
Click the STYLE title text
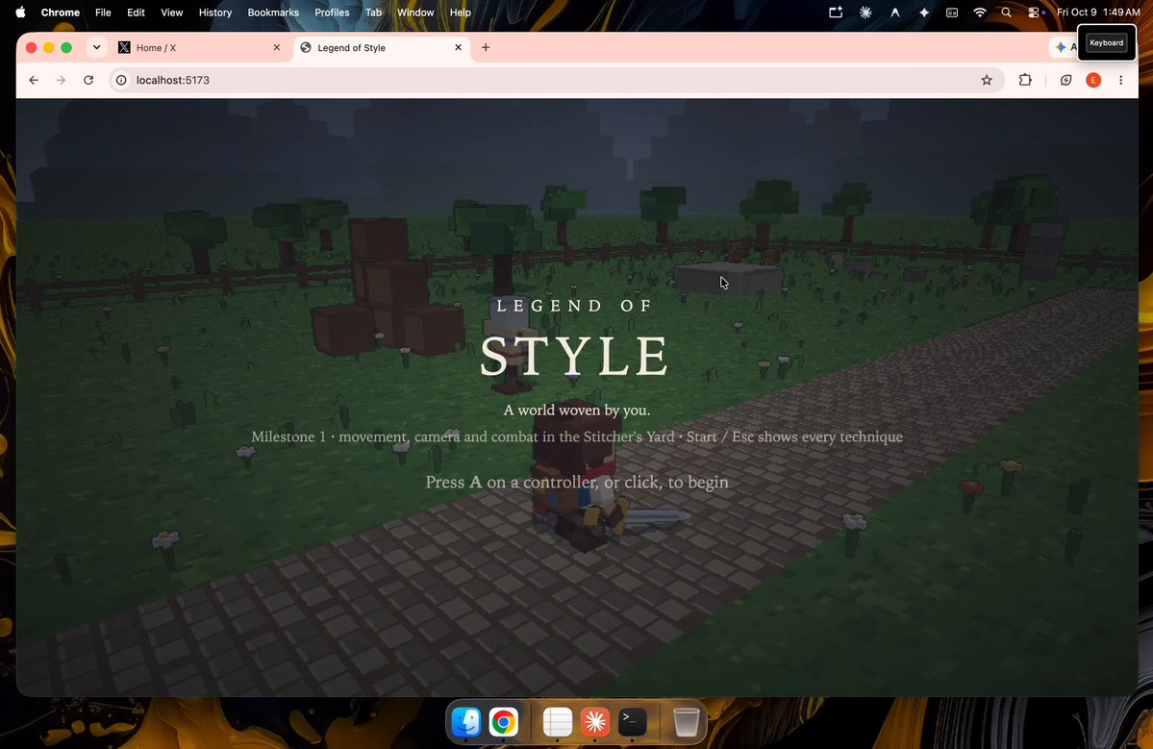click(x=575, y=357)
